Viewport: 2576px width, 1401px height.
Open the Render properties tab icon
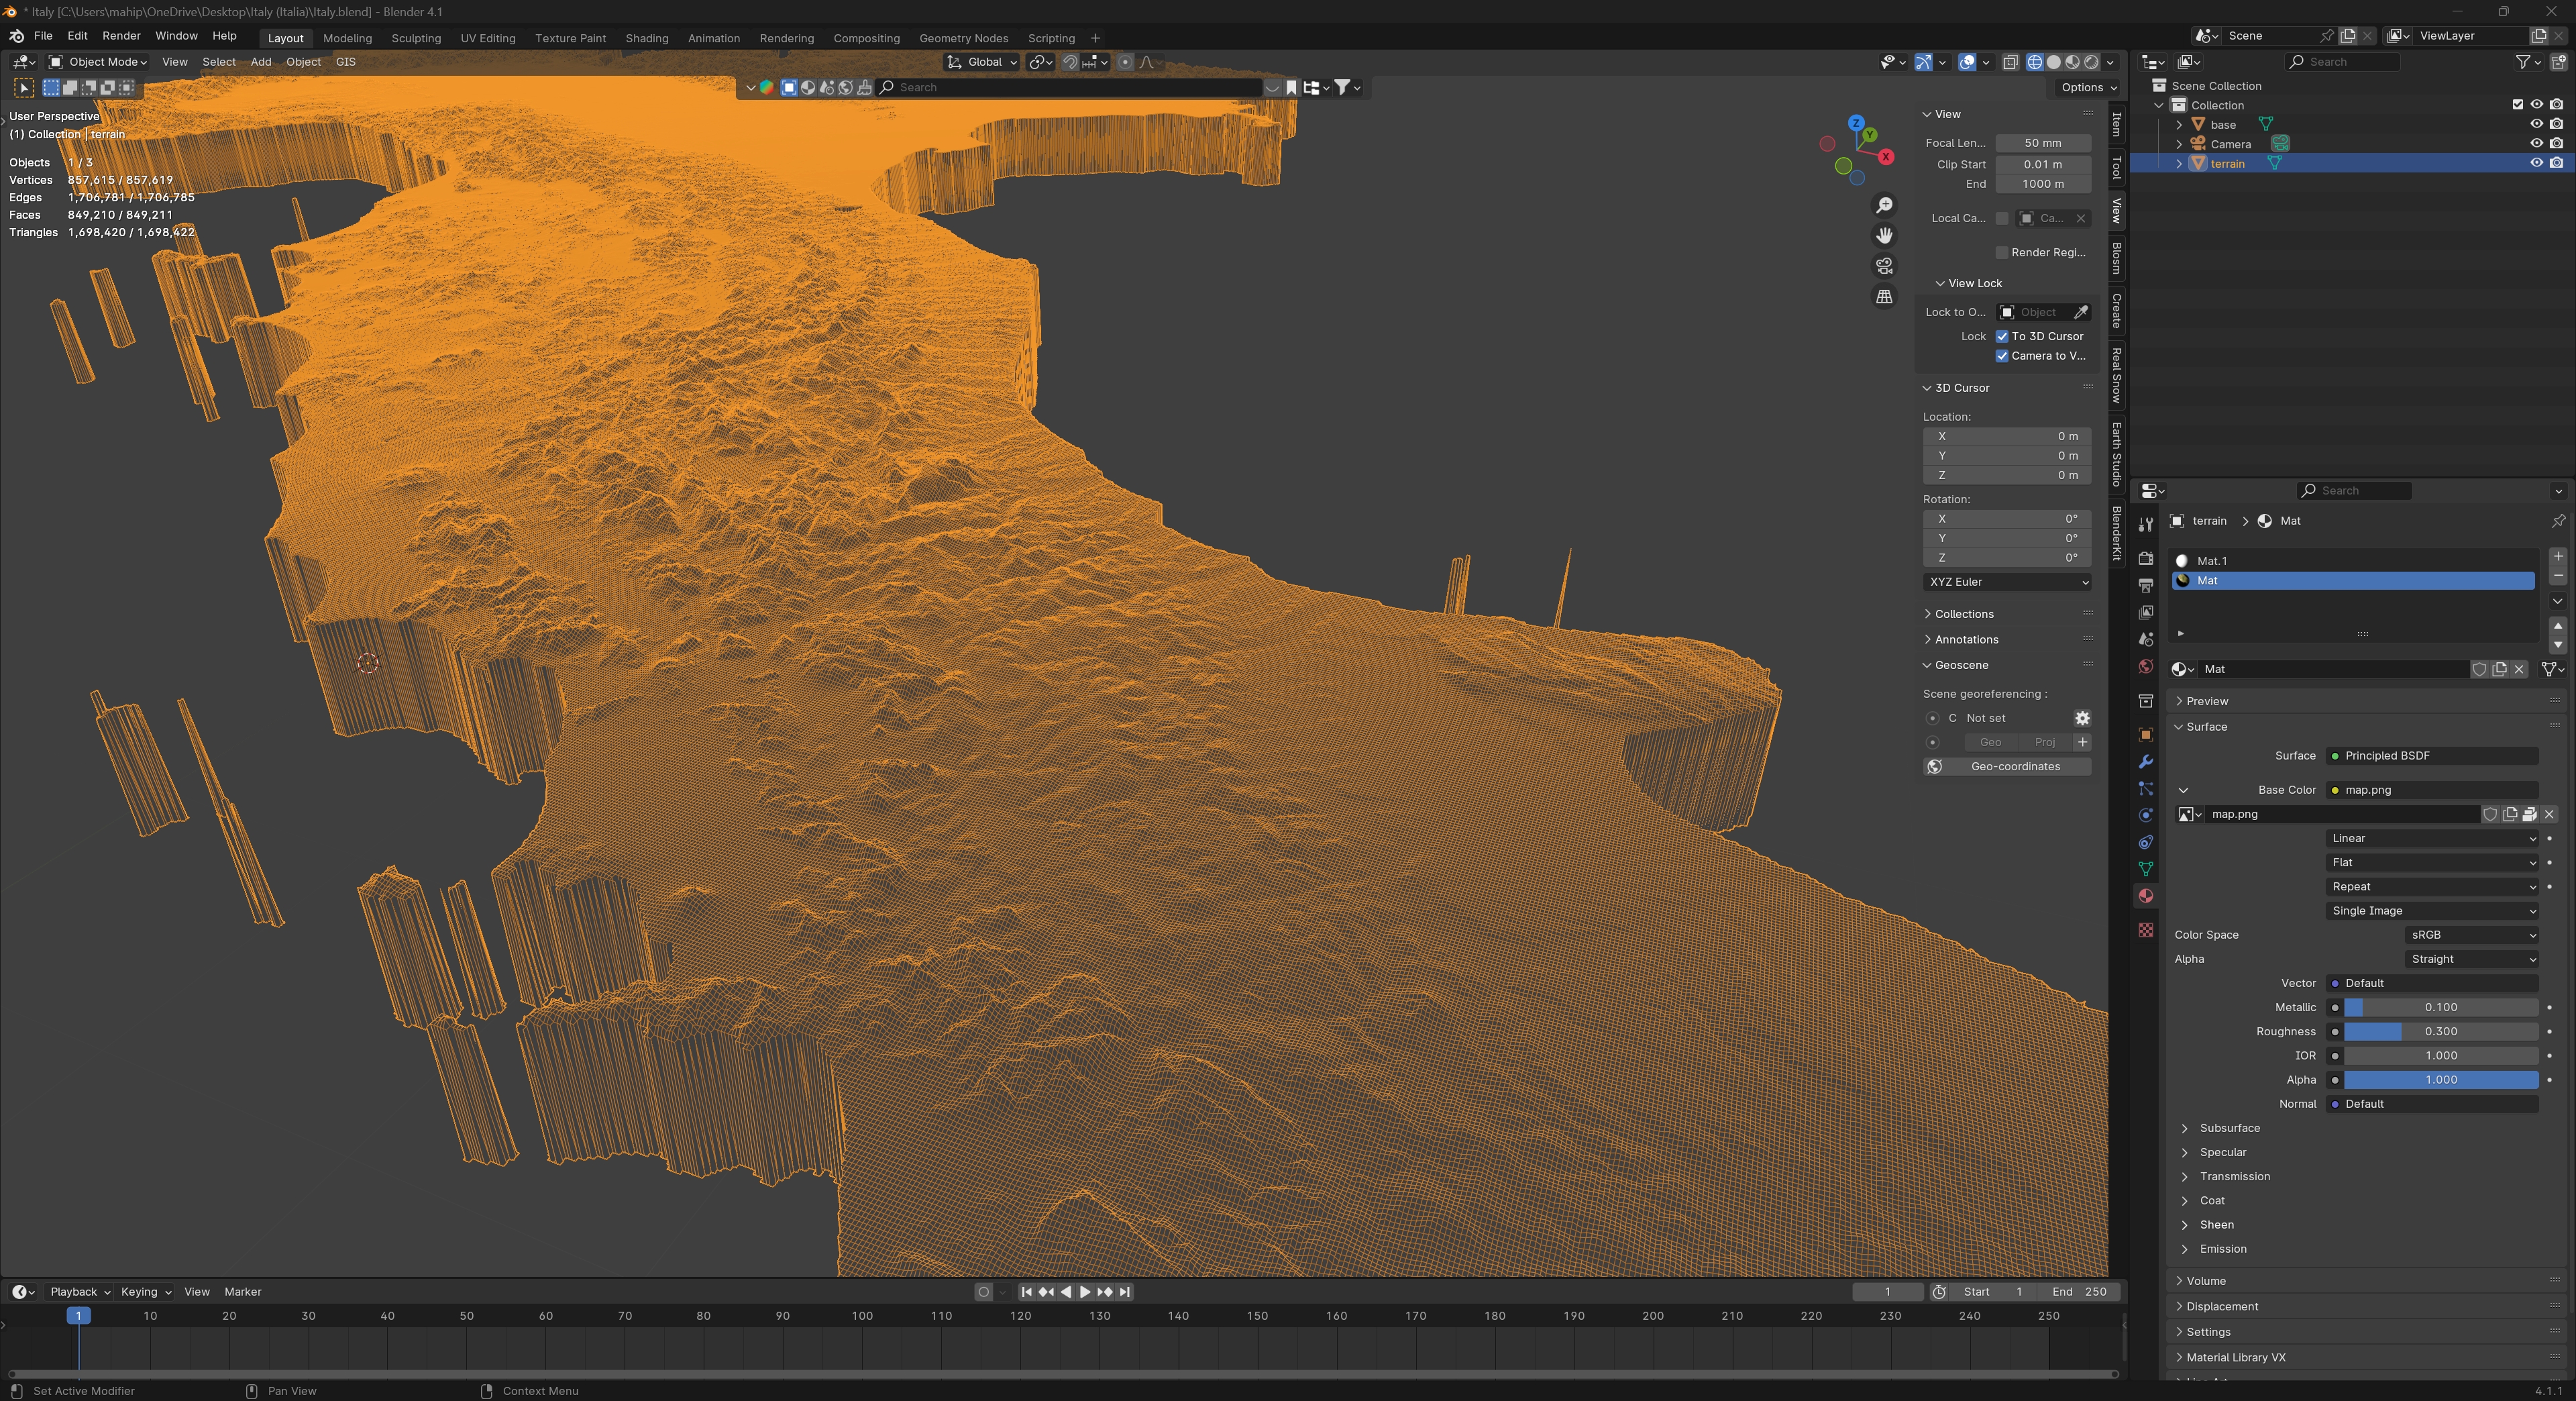tap(2145, 559)
